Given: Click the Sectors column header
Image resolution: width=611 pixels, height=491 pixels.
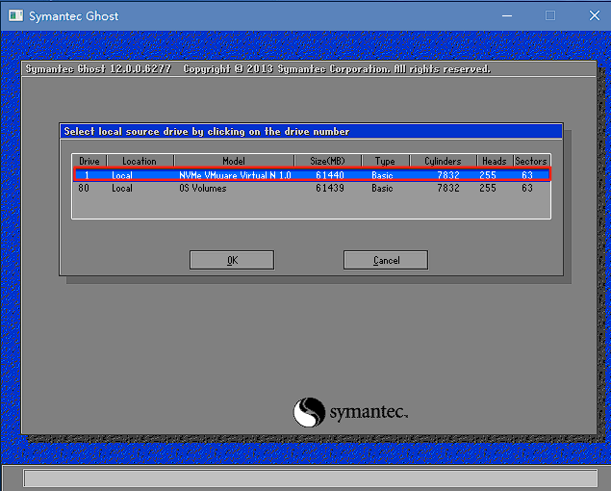Looking at the screenshot, I should click(x=530, y=161).
